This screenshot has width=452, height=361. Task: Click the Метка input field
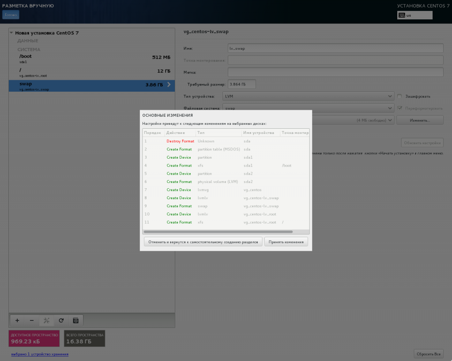pos(335,72)
